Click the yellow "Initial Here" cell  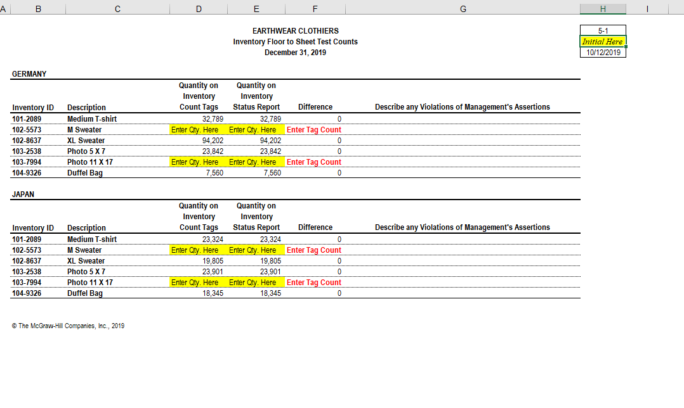tap(603, 41)
